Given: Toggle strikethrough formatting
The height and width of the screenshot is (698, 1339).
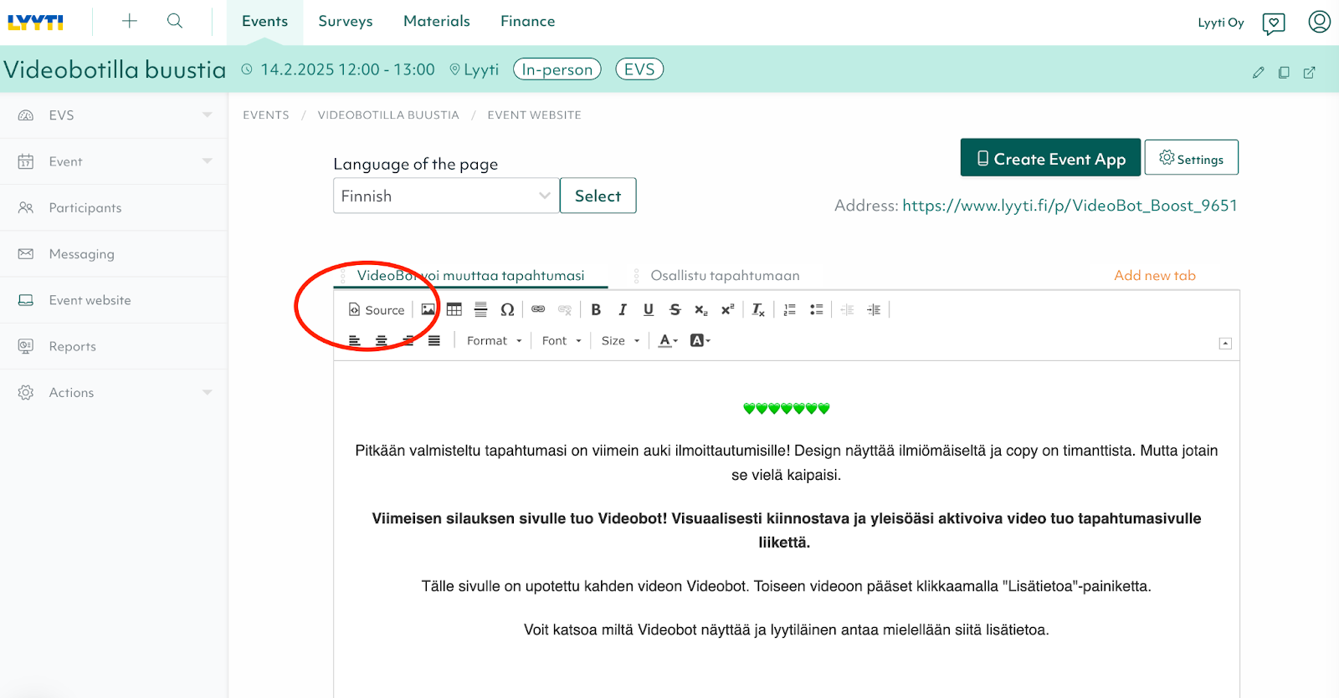Looking at the screenshot, I should click(x=675, y=309).
